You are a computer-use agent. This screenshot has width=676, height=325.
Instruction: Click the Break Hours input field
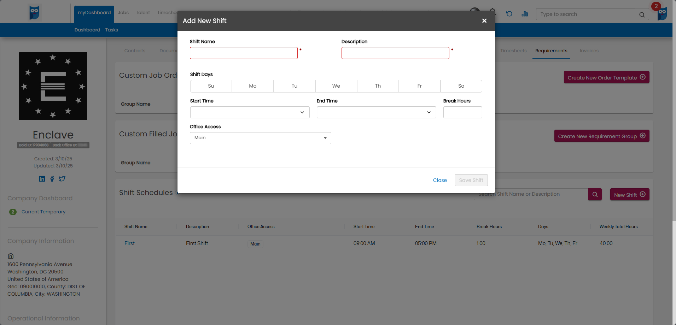coord(462,112)
